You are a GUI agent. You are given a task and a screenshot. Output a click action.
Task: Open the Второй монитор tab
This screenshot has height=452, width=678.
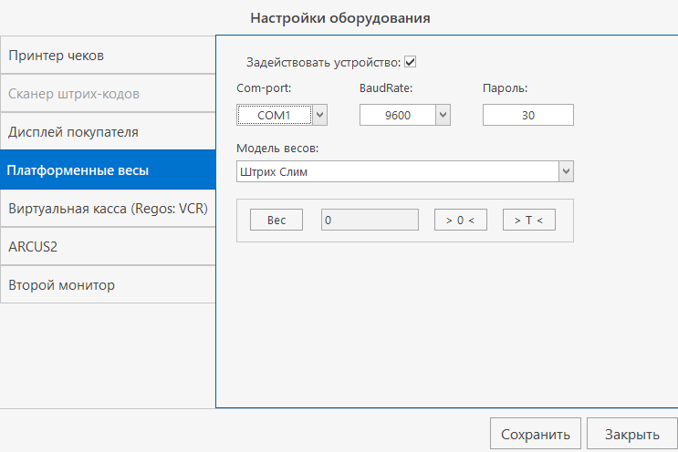(x=107, y=285)
